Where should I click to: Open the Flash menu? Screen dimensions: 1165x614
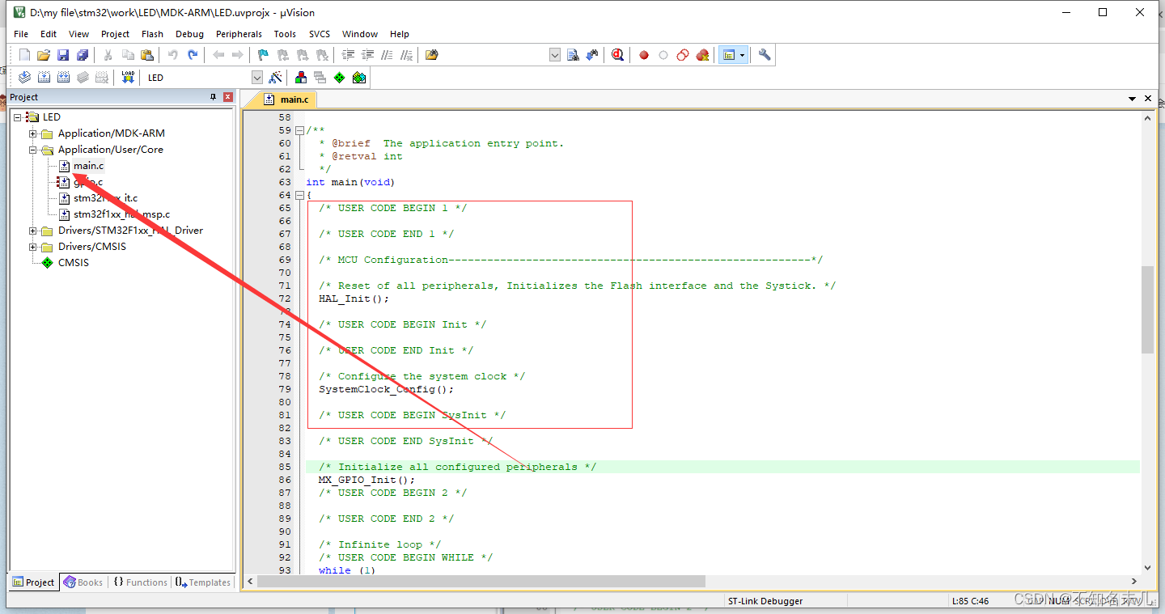point(152,34)
